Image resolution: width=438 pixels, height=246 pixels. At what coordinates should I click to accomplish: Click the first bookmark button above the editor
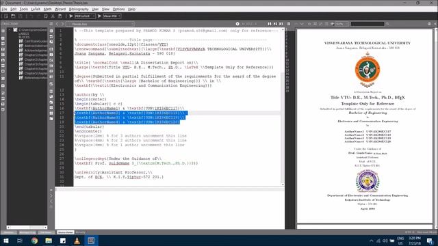click(270, 24)
